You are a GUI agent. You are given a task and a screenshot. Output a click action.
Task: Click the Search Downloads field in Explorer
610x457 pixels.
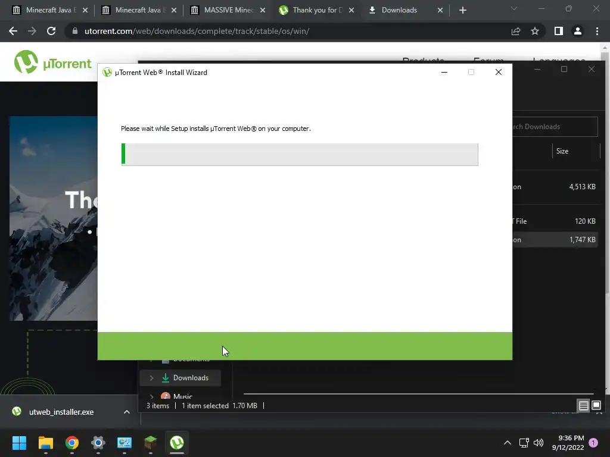pos(555,127)
